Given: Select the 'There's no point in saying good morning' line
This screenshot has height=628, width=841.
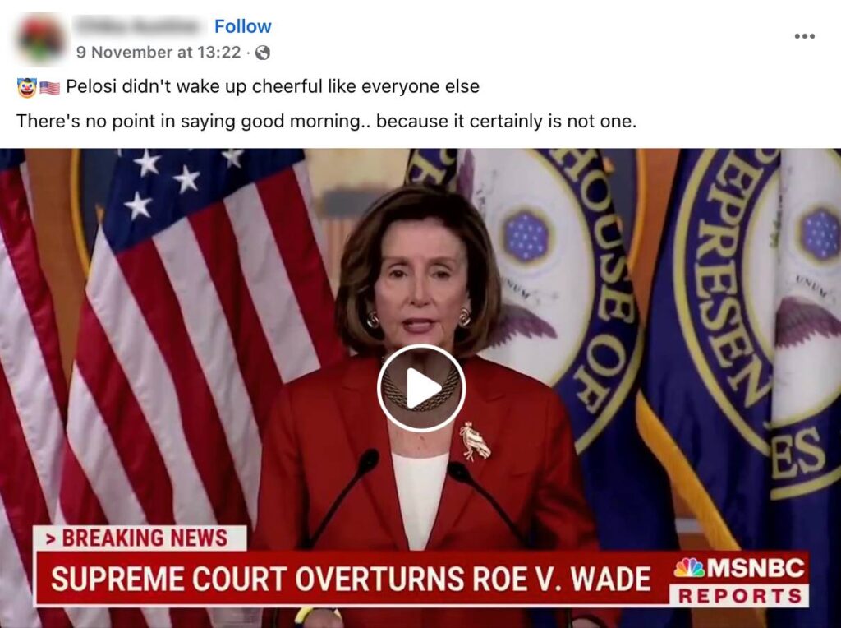Looking at the screenshot, I should tap(326, 122).
